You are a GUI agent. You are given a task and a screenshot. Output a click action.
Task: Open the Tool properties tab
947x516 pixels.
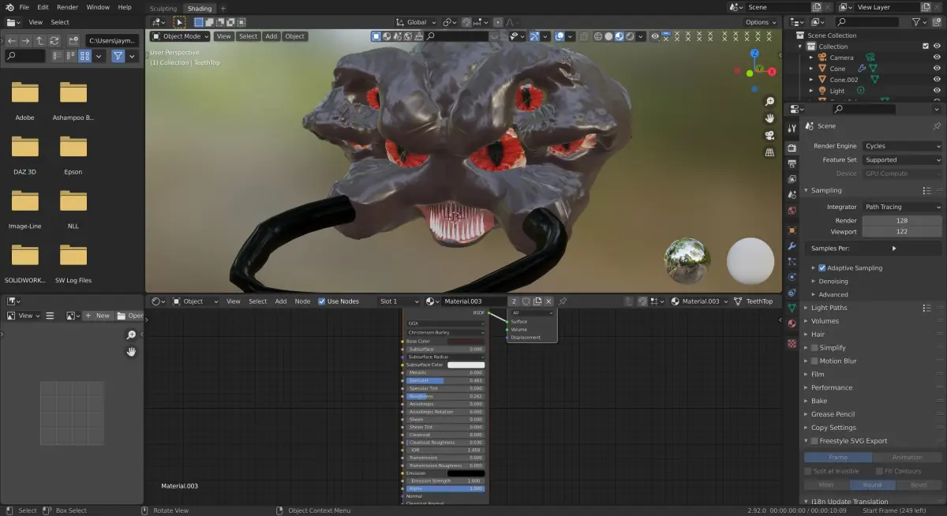(x=792, y=129)
